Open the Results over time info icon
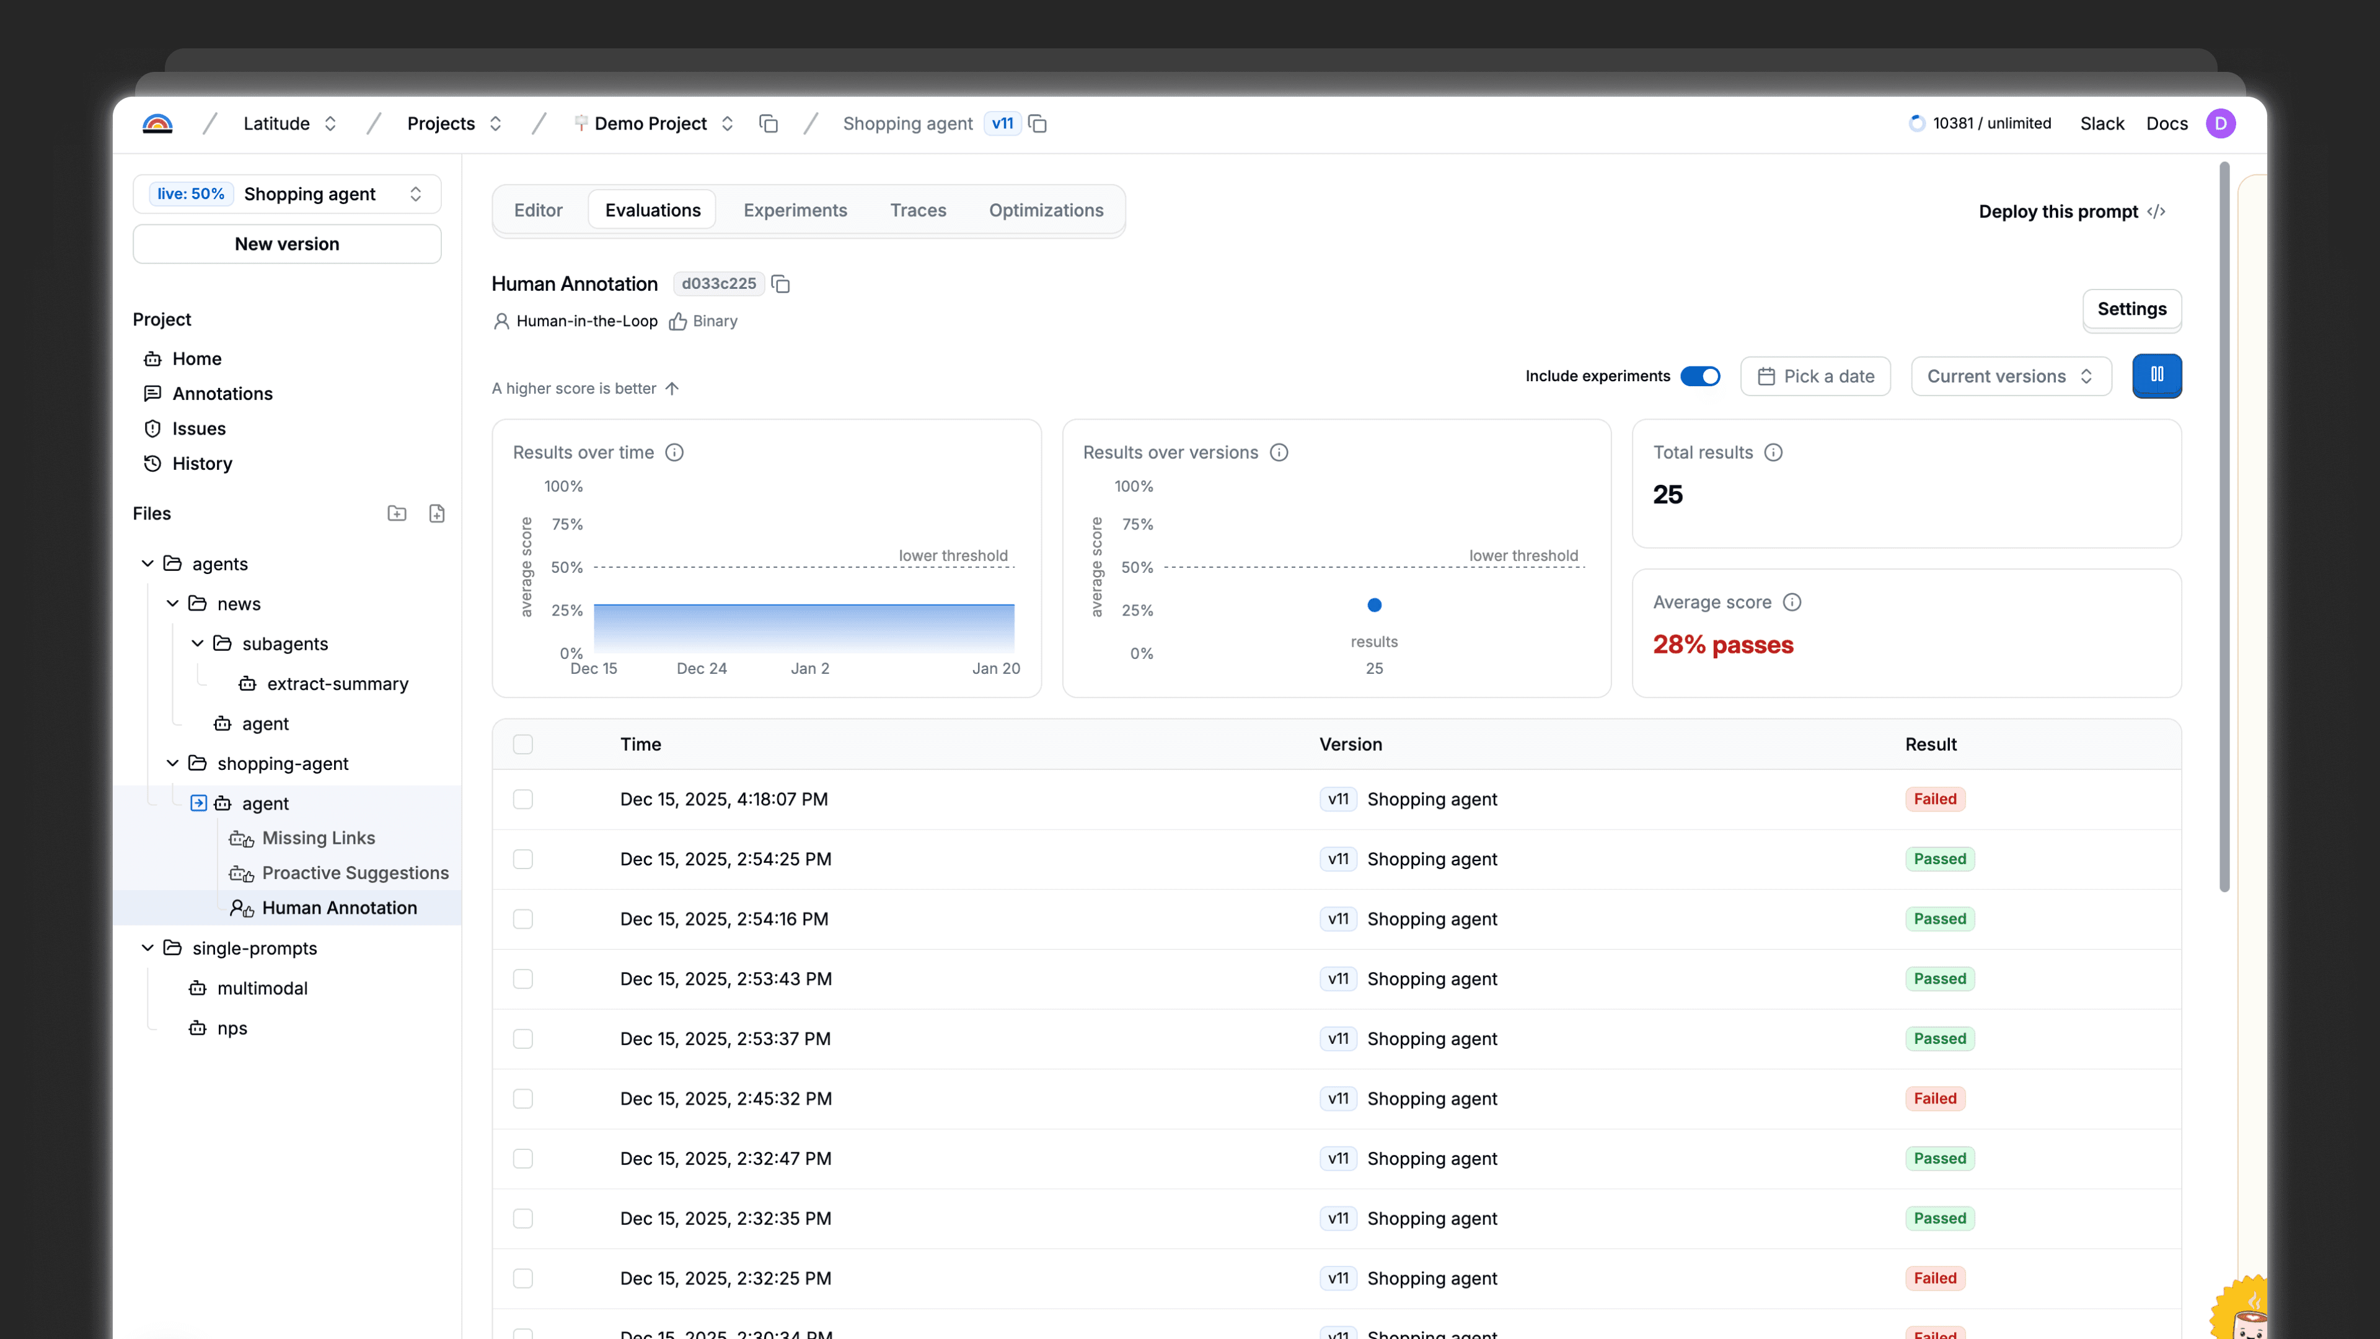This screenshot has height=1339, width=2380. 674,453
